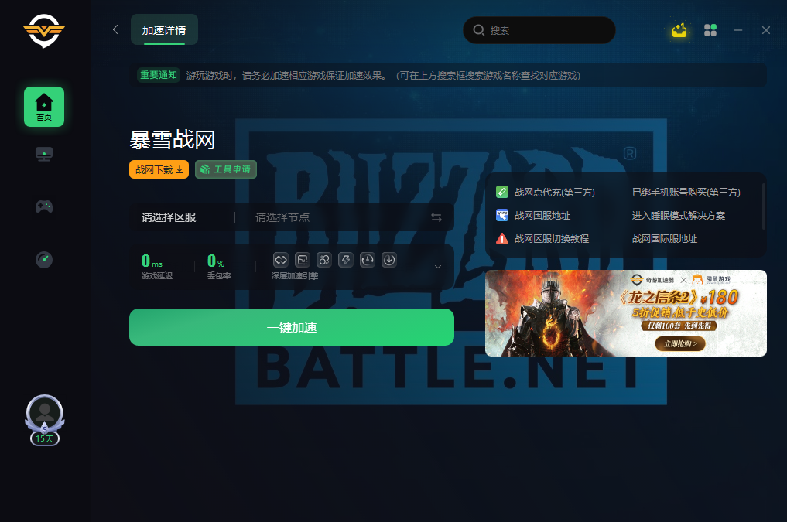Toggle the second engine icon with arrow window
Image resolution: width=787 pixels, height=522 pixels.
[302, 260]
